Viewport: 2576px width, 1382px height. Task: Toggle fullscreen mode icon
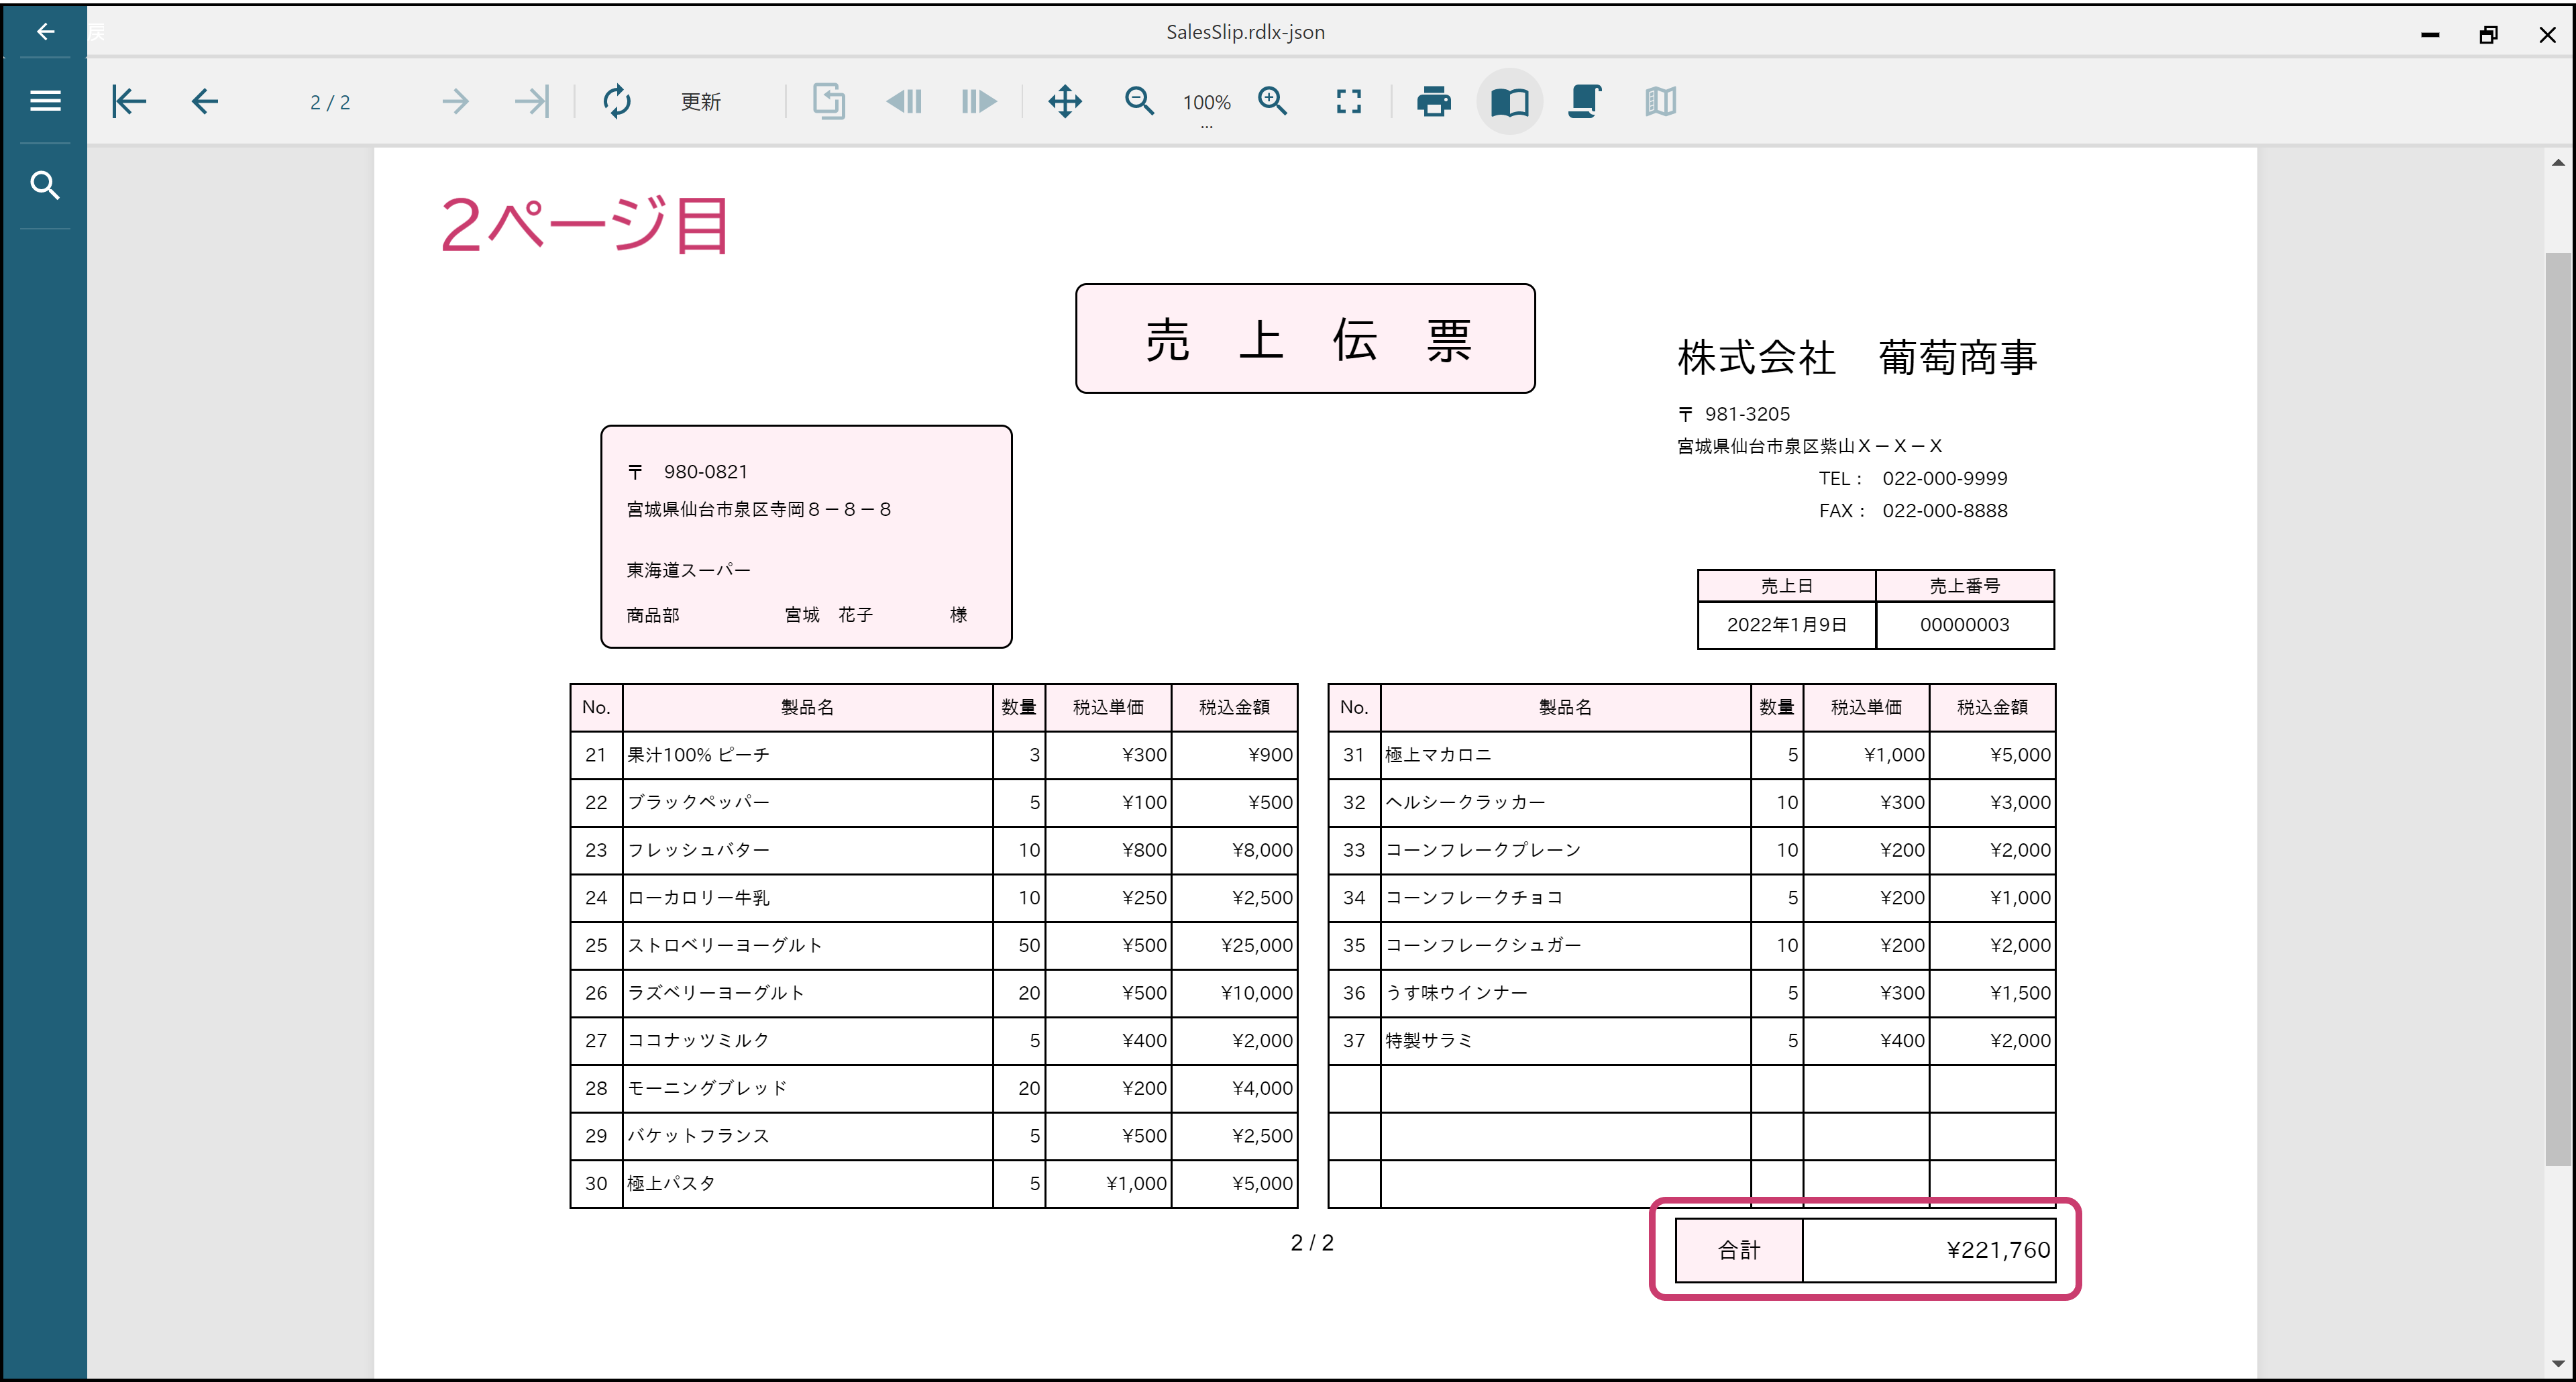pyautogui.click(x=1349, y=101)
